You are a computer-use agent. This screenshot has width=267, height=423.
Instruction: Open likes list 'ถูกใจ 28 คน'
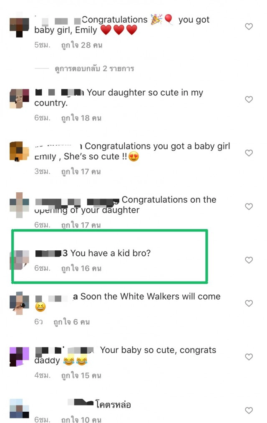(x=82, y=45)
